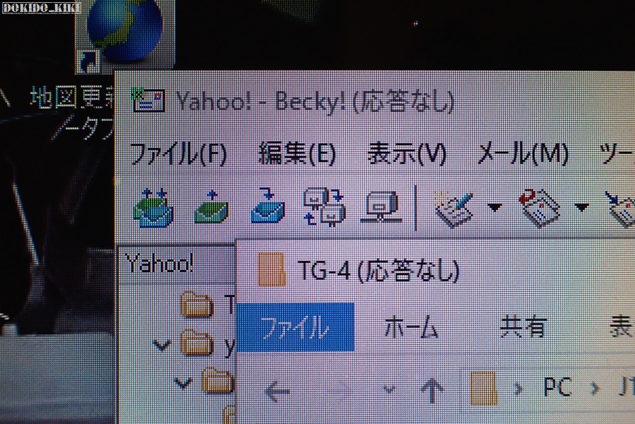635x424 pixels.
Task: Open dropdown arrow beside reply icon
Action: pos(581,208)
